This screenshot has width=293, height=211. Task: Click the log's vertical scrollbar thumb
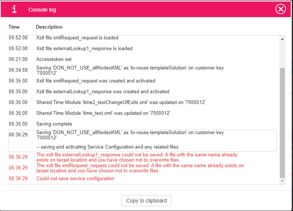click(x=282, y=123)
